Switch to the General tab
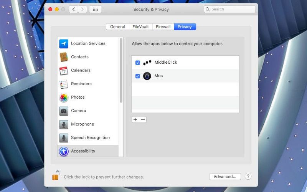The image size is (307, 192). click(117, 26)
